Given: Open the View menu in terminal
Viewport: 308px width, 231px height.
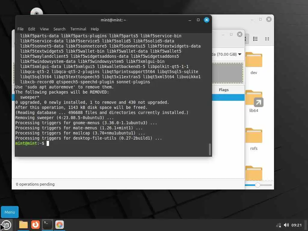Looking at the screenshot, I should click(x=45, y=29).
